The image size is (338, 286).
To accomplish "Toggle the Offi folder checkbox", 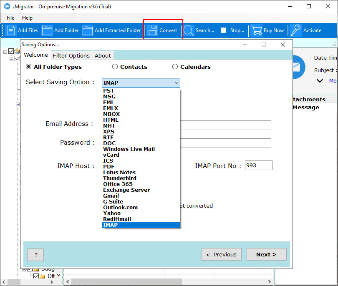I will coord(36,276).
